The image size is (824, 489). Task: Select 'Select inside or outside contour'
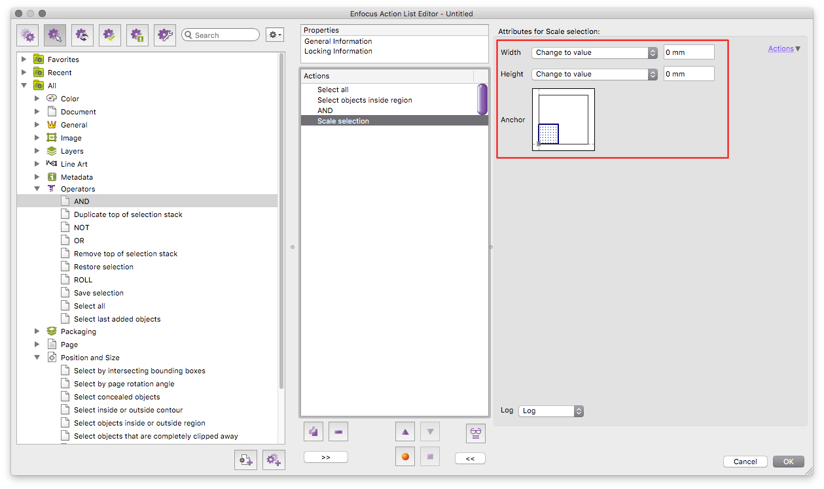pos(128,410)
